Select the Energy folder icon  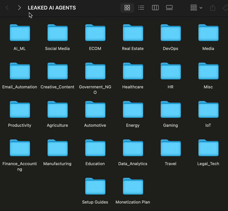pos(133,109)
